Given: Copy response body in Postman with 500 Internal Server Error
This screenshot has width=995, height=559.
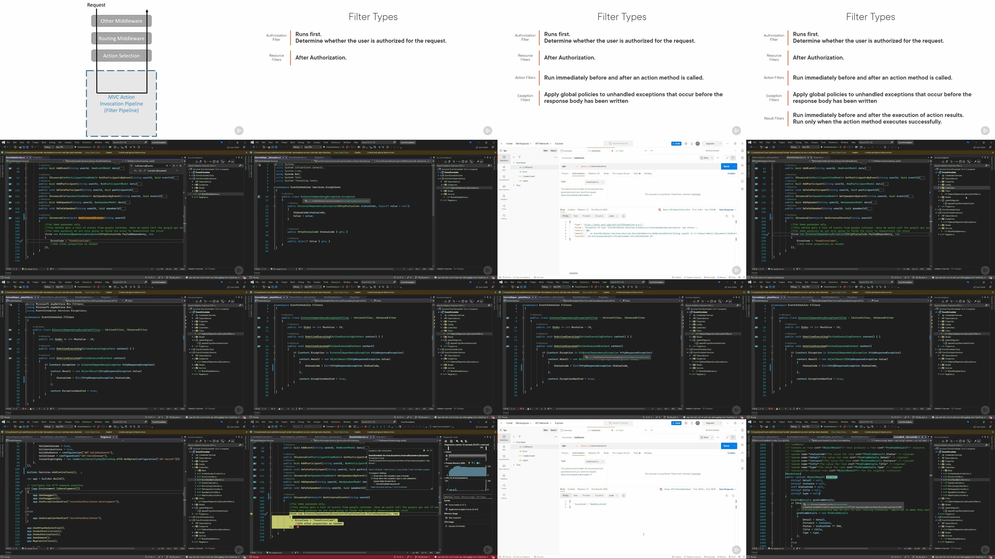Looking at the screenshot, I should pyautogui.click(x=727, y=216).
